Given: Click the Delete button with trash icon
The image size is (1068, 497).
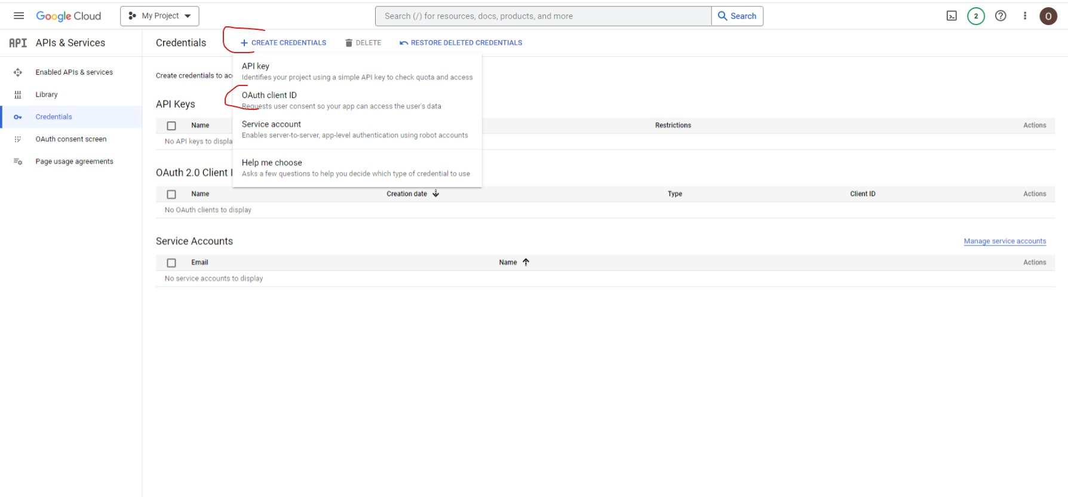Looking at the screenshot, I should (x=363, y=43).
